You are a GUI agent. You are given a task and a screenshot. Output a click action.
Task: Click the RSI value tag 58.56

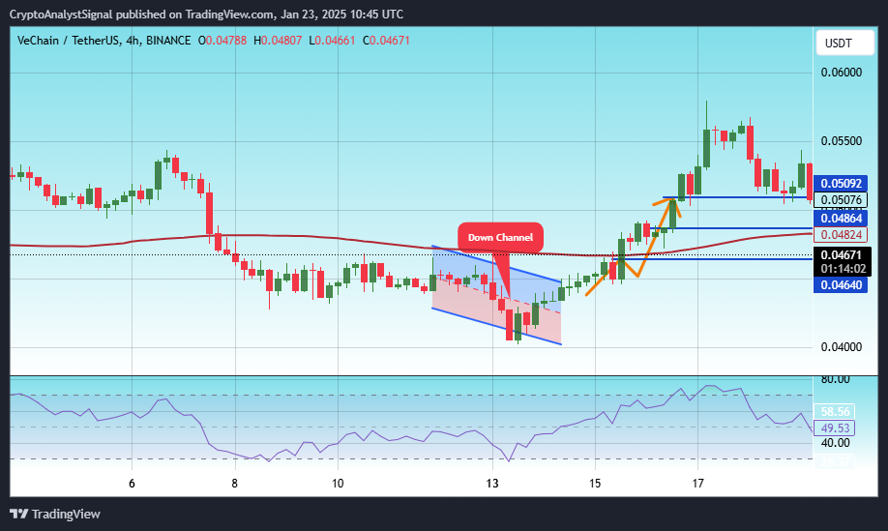click(835, 412)
